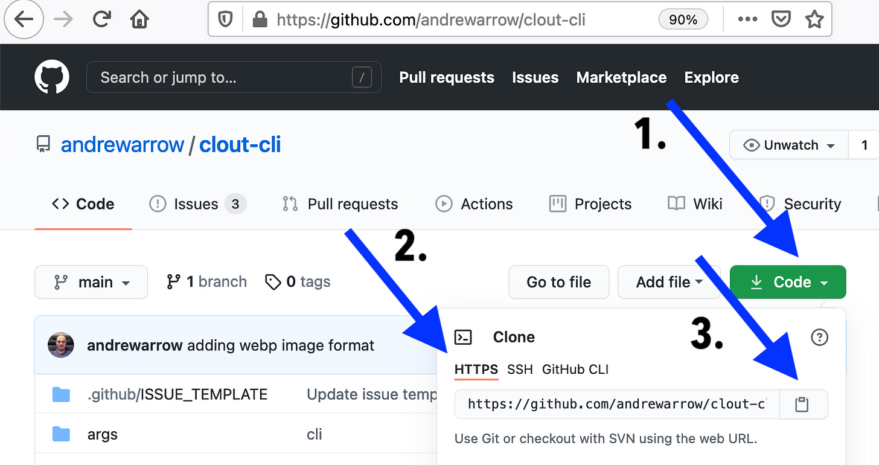Open the andrewarrow owner profile link
This screenshot has width=879, height=465.
coord(123,145)
